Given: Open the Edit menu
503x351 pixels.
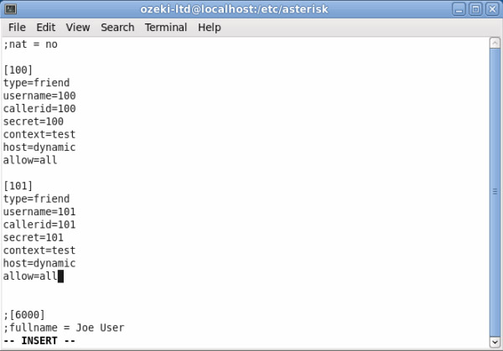Looking at the screenshot, I should (x=45, y=27).
